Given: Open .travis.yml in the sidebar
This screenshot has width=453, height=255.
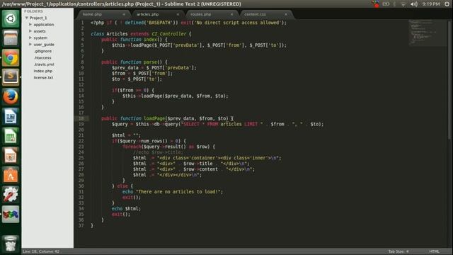Looking at the screenshot, I should (x=44, y=64).
